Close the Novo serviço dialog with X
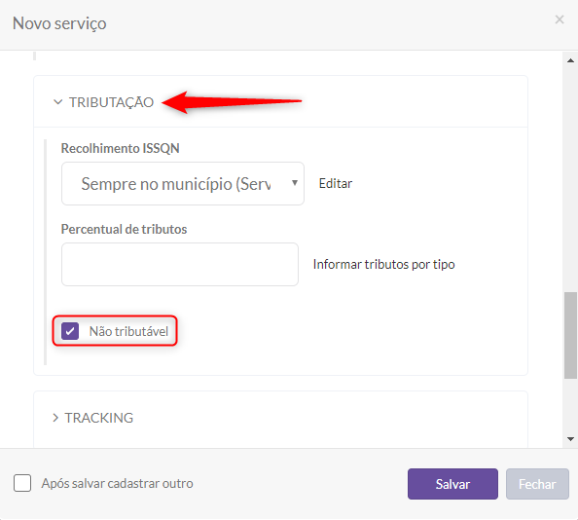The width and height of the screenshot is (578, 520). (x=560, y=19)
